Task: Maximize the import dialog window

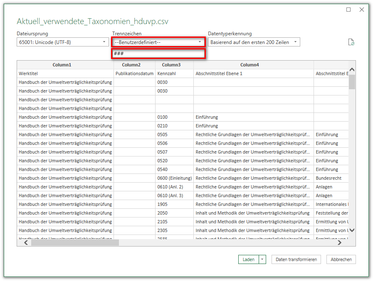Action: tap(348, 10)
